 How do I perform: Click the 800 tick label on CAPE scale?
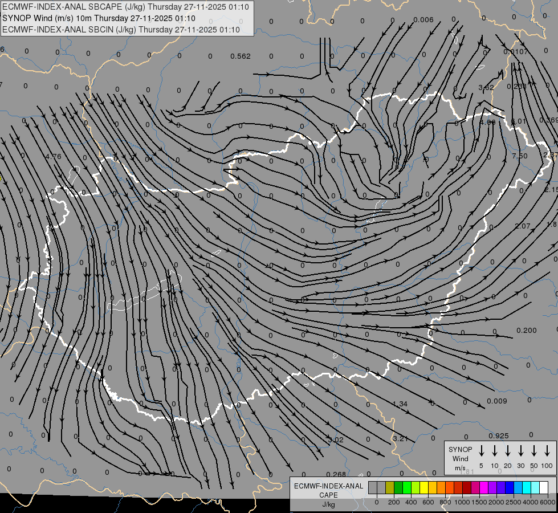pos(445,502)
